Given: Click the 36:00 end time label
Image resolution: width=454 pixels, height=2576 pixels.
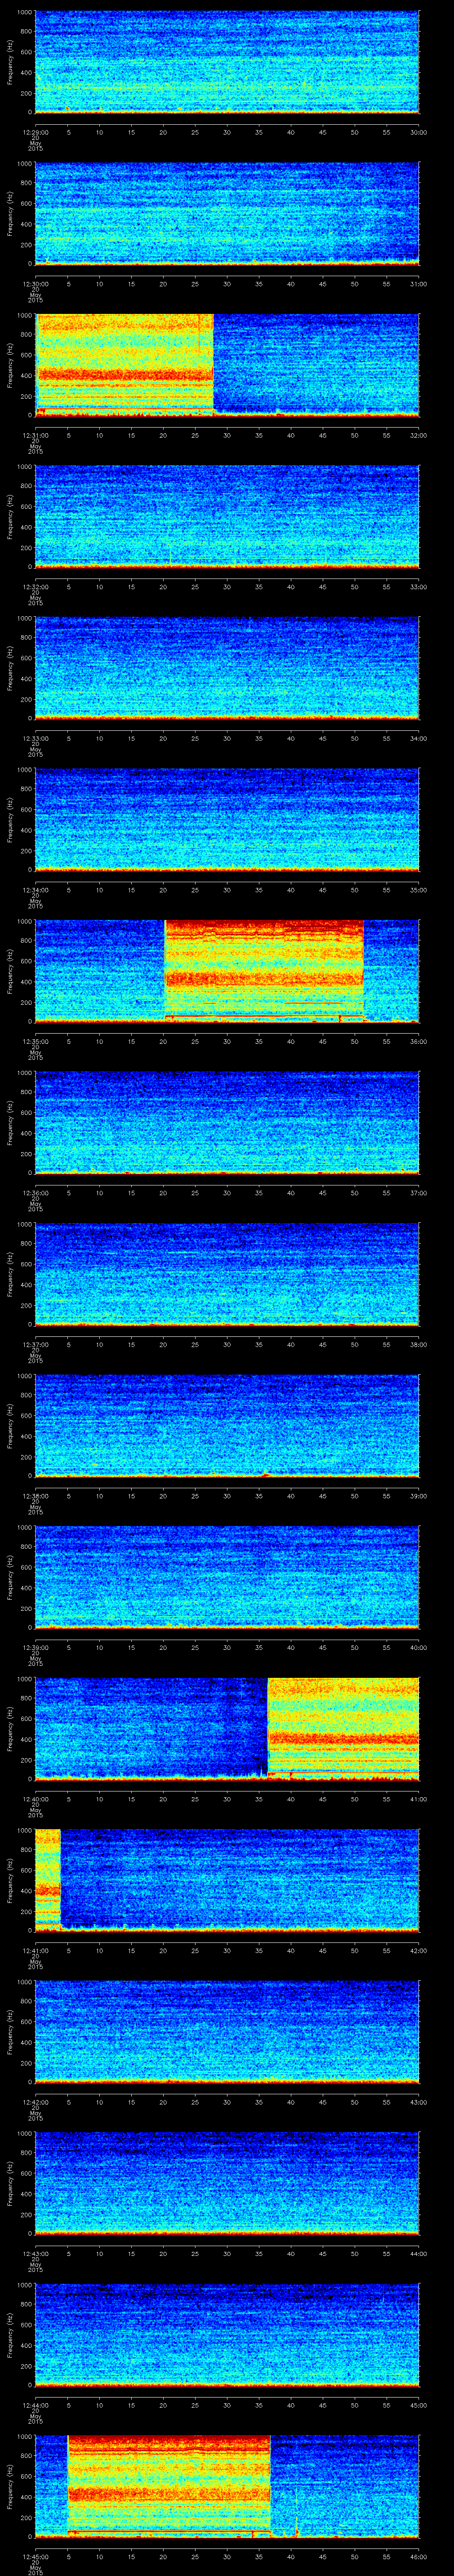Looking at the screenshot, I should point(419,1041).
